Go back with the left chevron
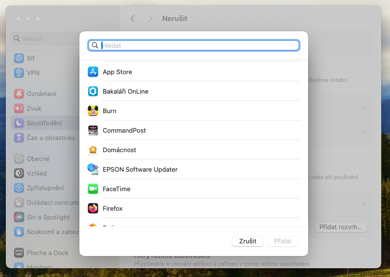Image resolution: width=390 pixels, height=277 pixels. pyautogui.click(x=132, y=19)
